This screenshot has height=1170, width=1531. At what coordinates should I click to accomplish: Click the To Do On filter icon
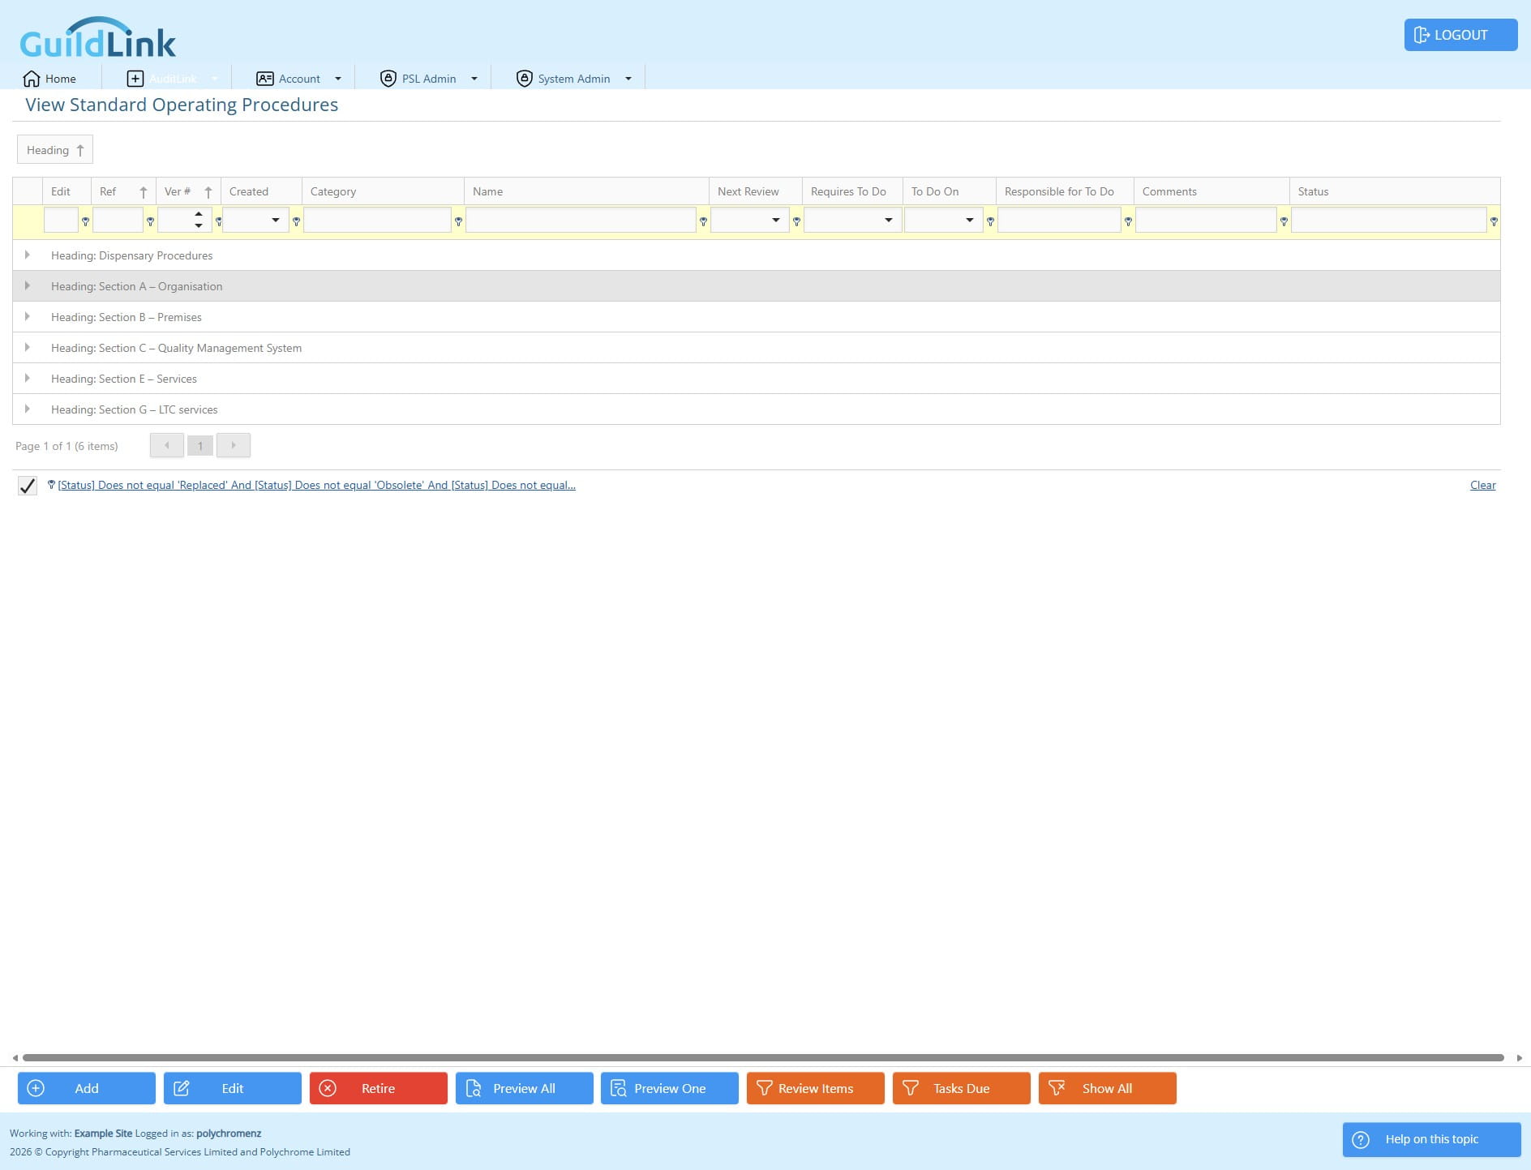(x=990, y=221)
